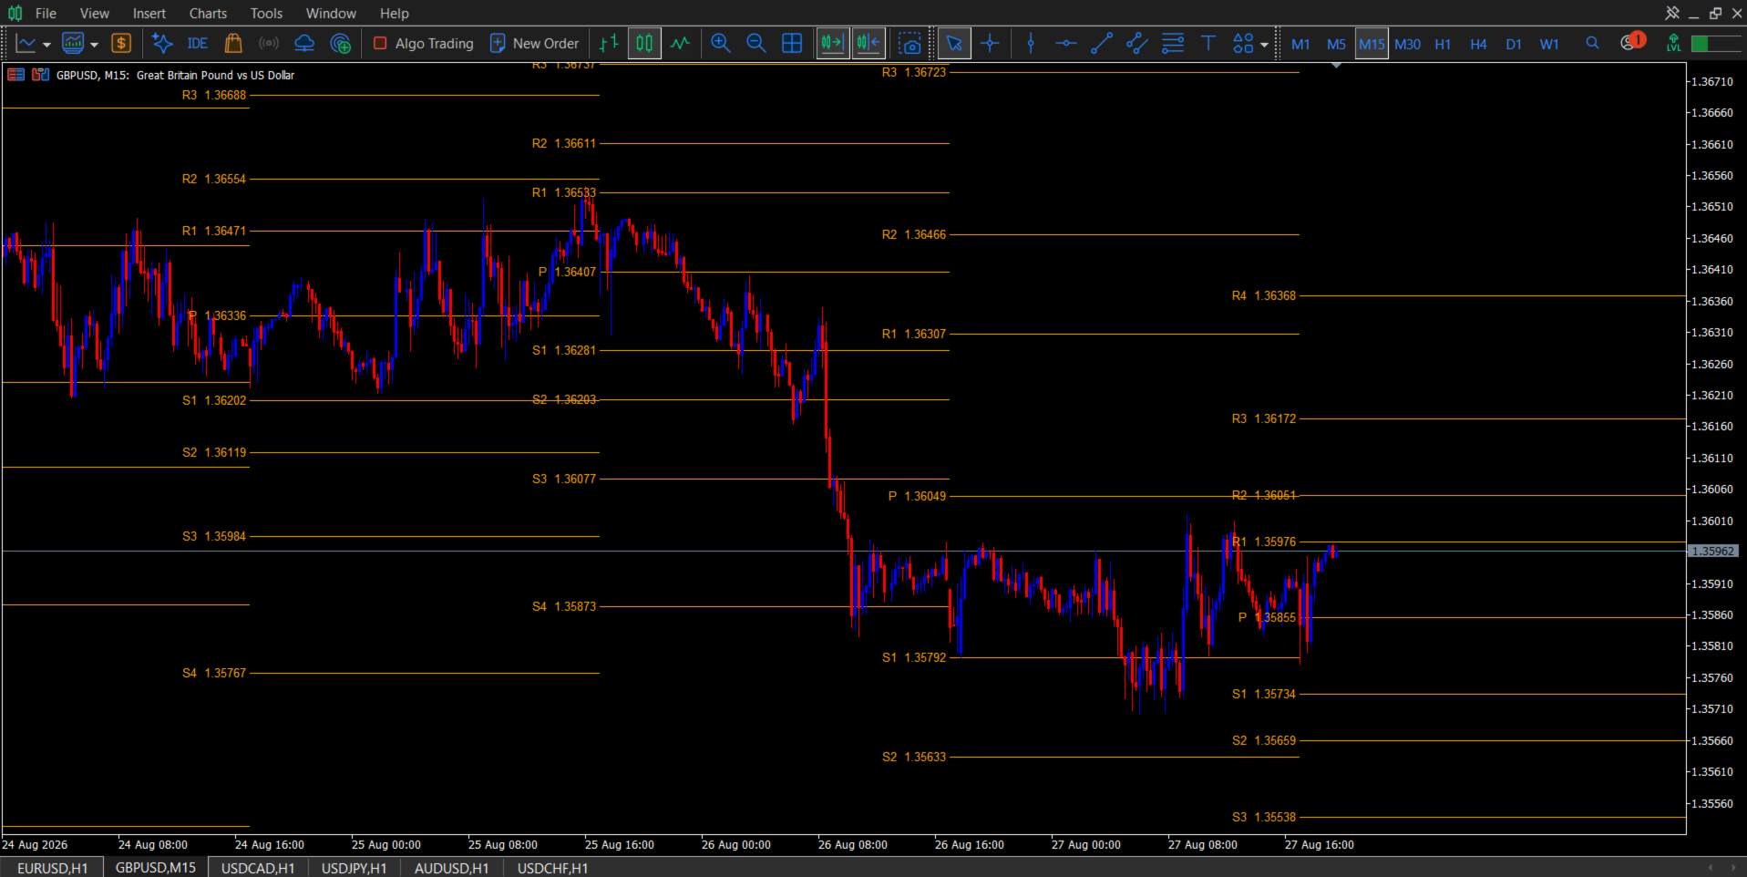1747x877 pixels.
Task: Zoom in on the chart
Action: [x=721, y=43]
